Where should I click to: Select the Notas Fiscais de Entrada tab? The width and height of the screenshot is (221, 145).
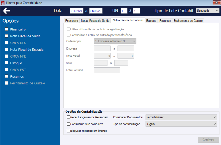coord(128,20)
